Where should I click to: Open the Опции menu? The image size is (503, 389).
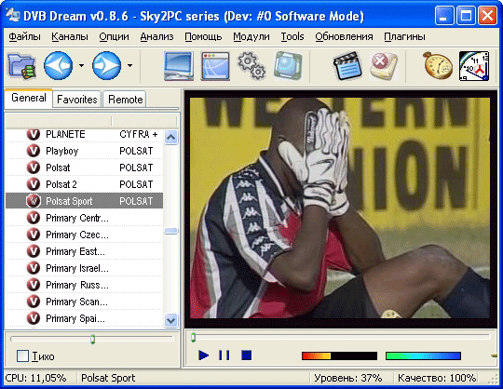point(114,37)
